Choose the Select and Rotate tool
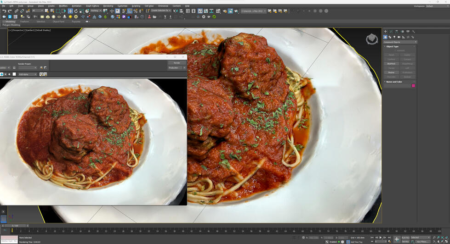450x244 pixels. click(76, 11)
